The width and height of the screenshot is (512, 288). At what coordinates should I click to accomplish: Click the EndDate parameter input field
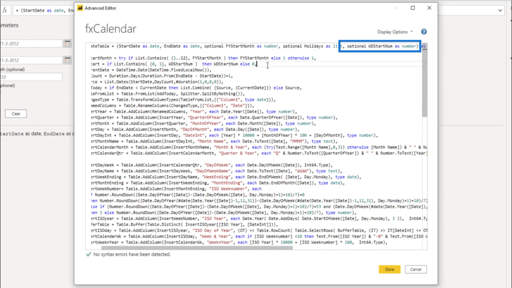coord(31,60)
